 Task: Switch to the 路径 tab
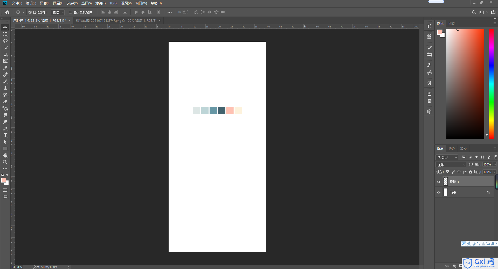pyautogui.click(x=463, y=148)
